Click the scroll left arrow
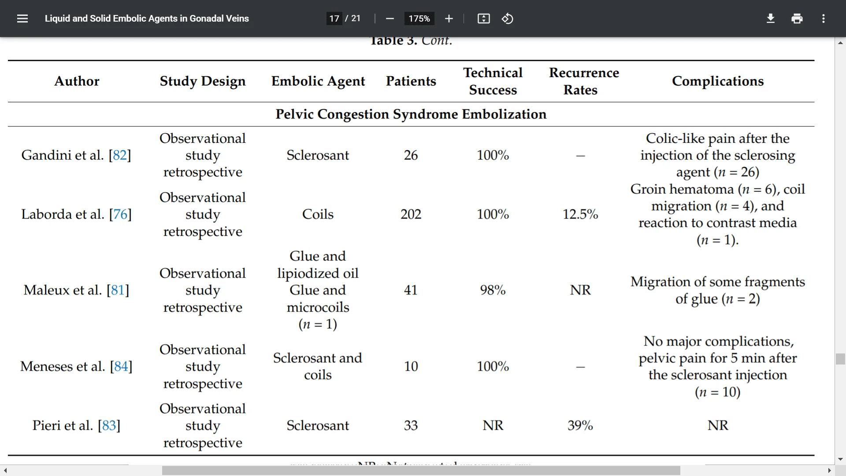Screen dimensions: 846x476 (5, 471)
